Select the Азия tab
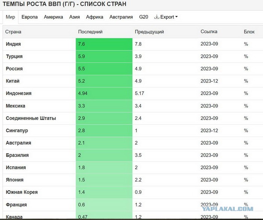Image resolution: width=263 pixels, height=220 pixels. pos(74,17)
